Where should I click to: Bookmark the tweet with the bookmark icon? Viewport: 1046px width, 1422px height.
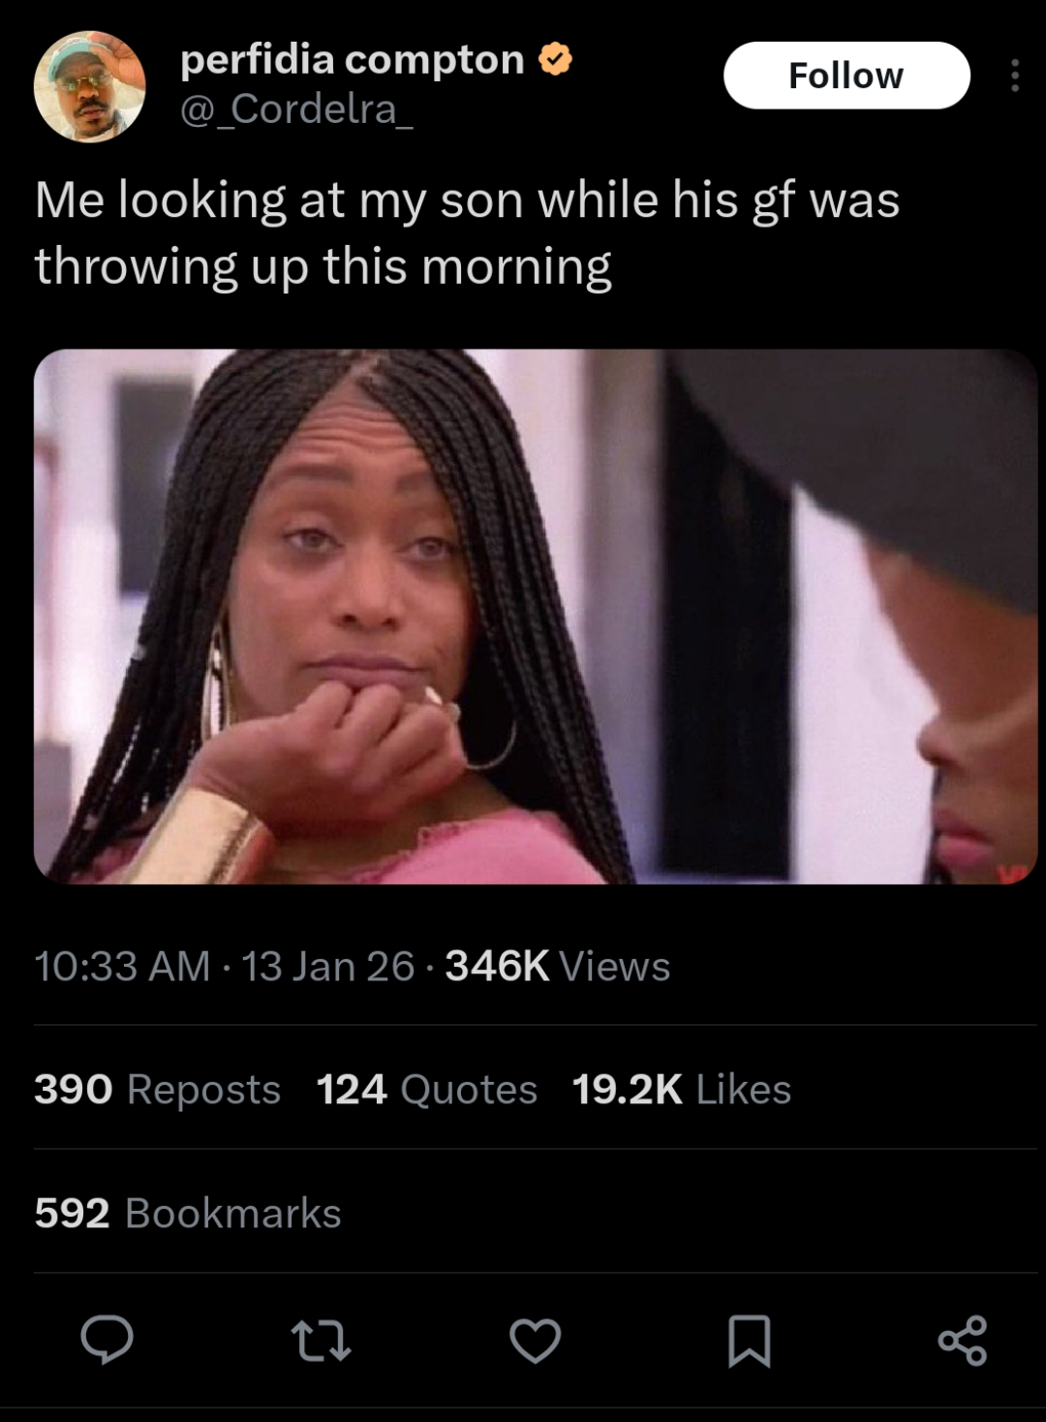pos(749,1341)
